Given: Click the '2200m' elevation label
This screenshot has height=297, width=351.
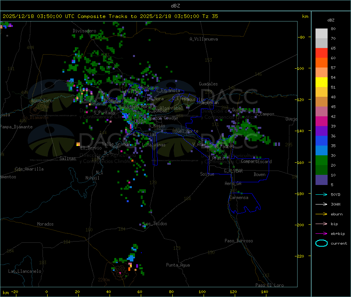Looking at the screenshot, I should 104,280.
